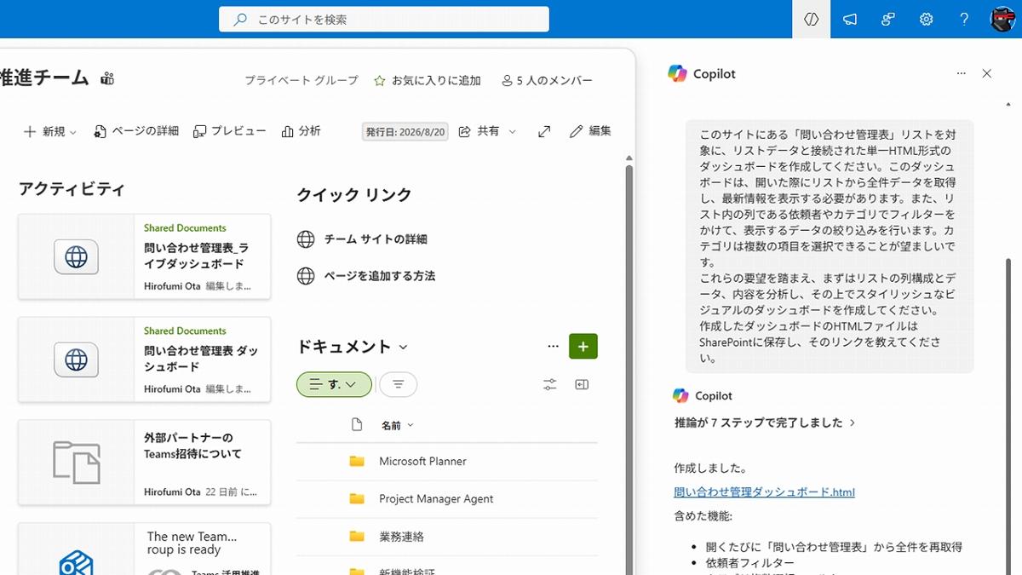
Task: Expand 推論が 7 ステップで完了しました details
Action: 765,423
